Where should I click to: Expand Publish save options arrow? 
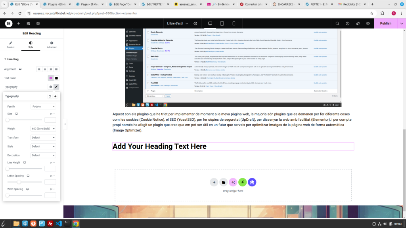(x=402, y=23)
